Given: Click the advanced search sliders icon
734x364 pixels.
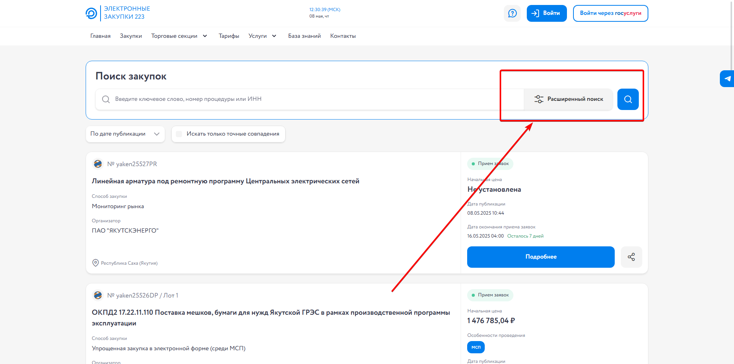Looking at the screenshot, I should point(539,99).
